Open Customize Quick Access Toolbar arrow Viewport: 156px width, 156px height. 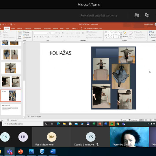coord(15,24)
